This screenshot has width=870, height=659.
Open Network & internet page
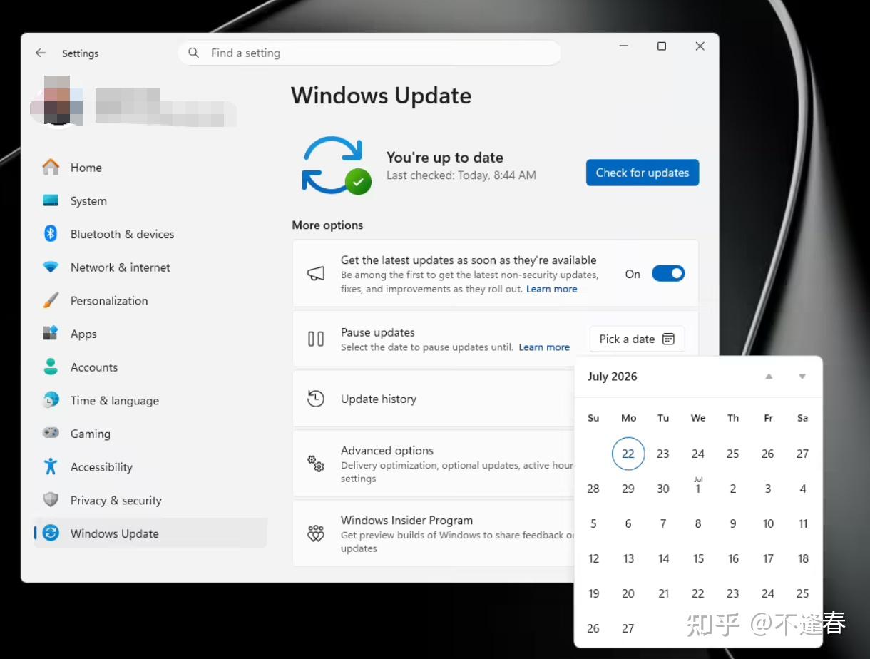150,267
